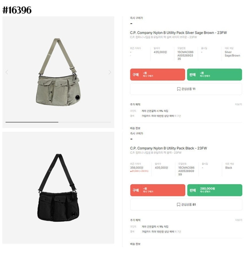Click the bookmark icon beside 관심상품 81
Image resolution: width=247 pixels, height=259 pixels.
[178, 204]
